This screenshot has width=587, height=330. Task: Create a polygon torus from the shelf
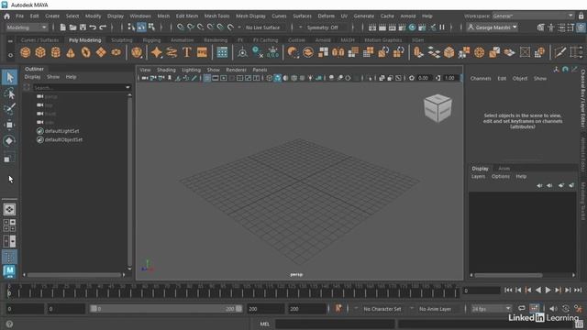point(85,52)
